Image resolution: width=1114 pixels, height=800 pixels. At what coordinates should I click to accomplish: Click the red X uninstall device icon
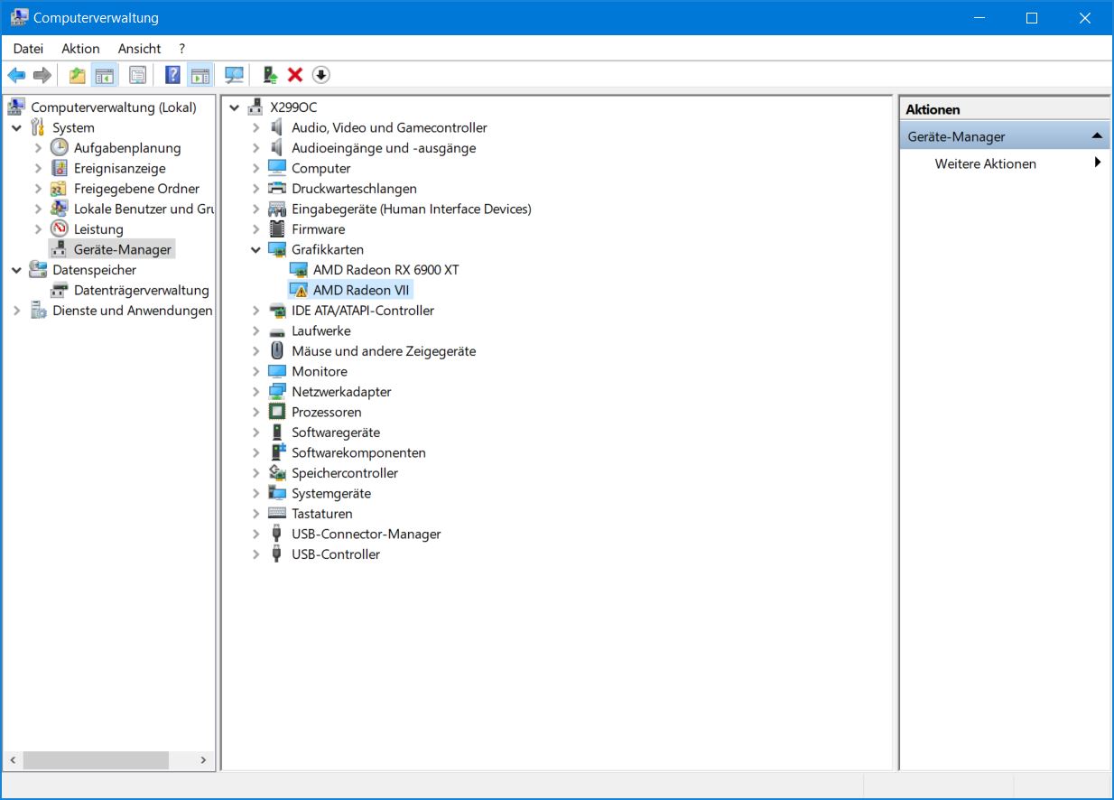294,75
